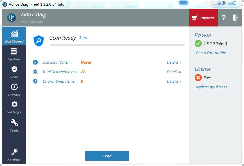Screen dimensions: 244x166
Task: Open Details for Quarantined Items
Action: 174,81
